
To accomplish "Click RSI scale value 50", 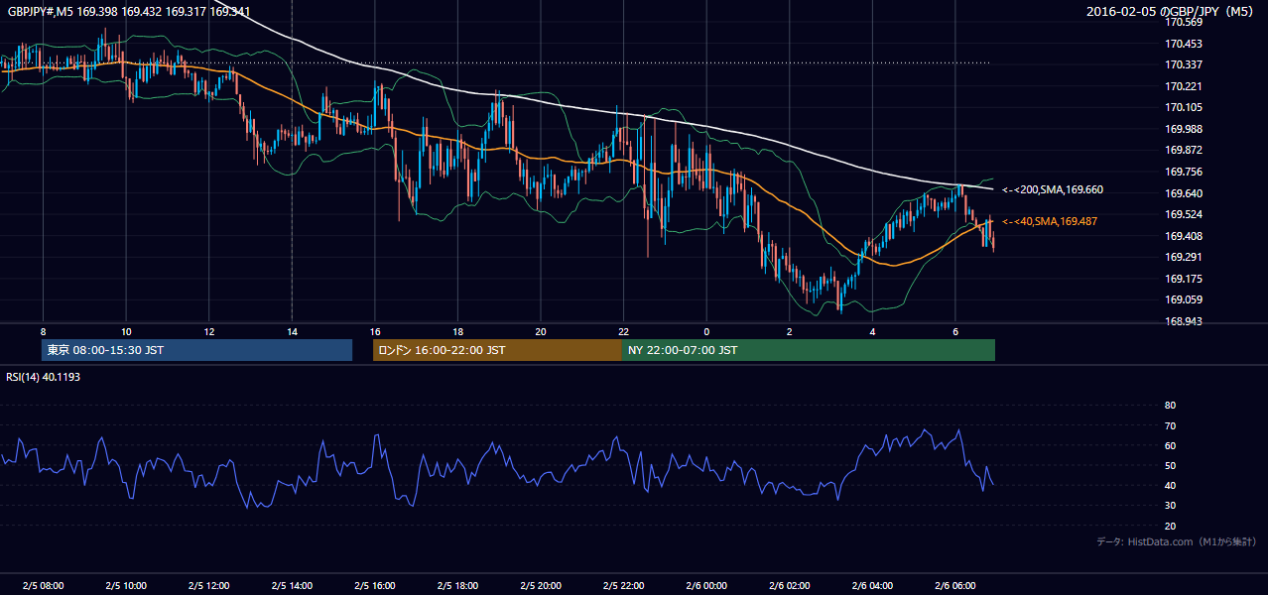I will [1171, 466].
